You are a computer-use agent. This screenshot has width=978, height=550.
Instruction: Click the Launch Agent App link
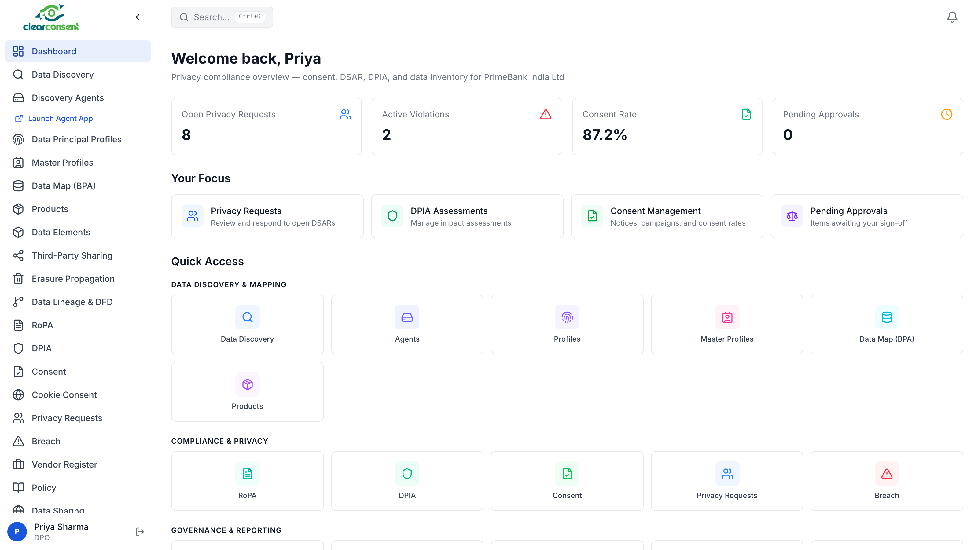[x=54, y=119]
